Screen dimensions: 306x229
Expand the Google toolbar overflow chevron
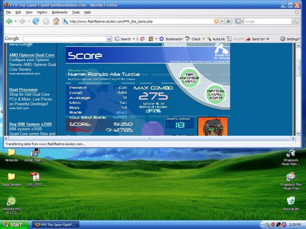tap(268, 39)
